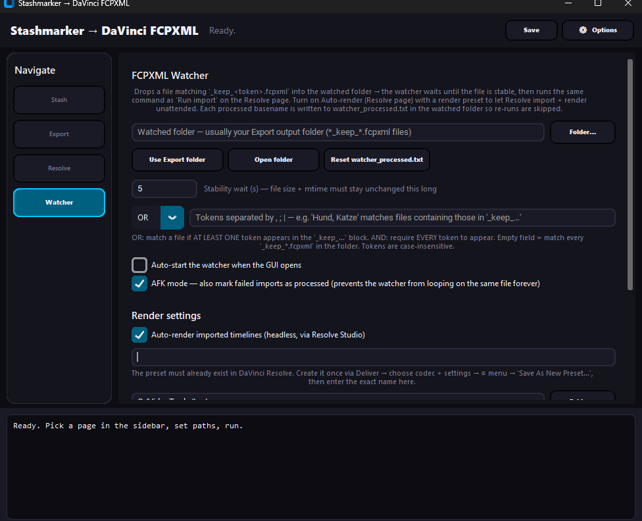
Task: Click Open folder button
Action: (x=274, y=160)
